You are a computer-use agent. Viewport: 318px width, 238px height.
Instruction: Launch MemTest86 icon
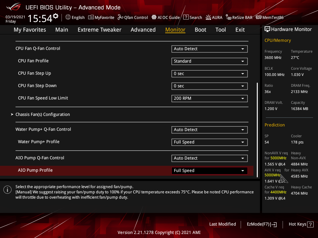pyautogui.click(x=259, y=17)
